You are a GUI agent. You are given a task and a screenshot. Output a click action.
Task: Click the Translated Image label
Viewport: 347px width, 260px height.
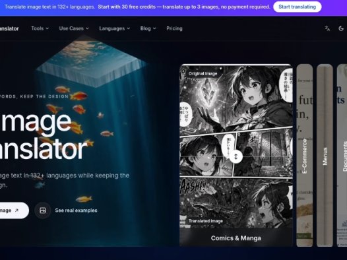click(x=206, y=221)
